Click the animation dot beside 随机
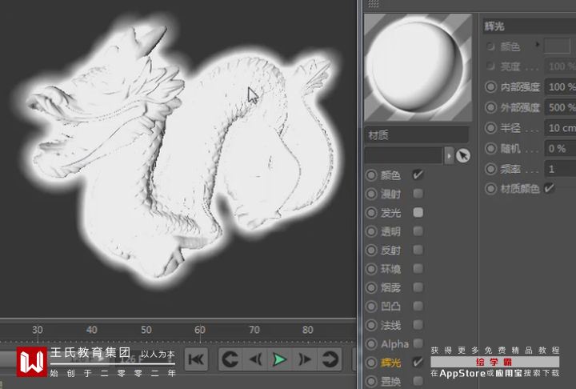576x389 pixels. [x=490, y=149]
